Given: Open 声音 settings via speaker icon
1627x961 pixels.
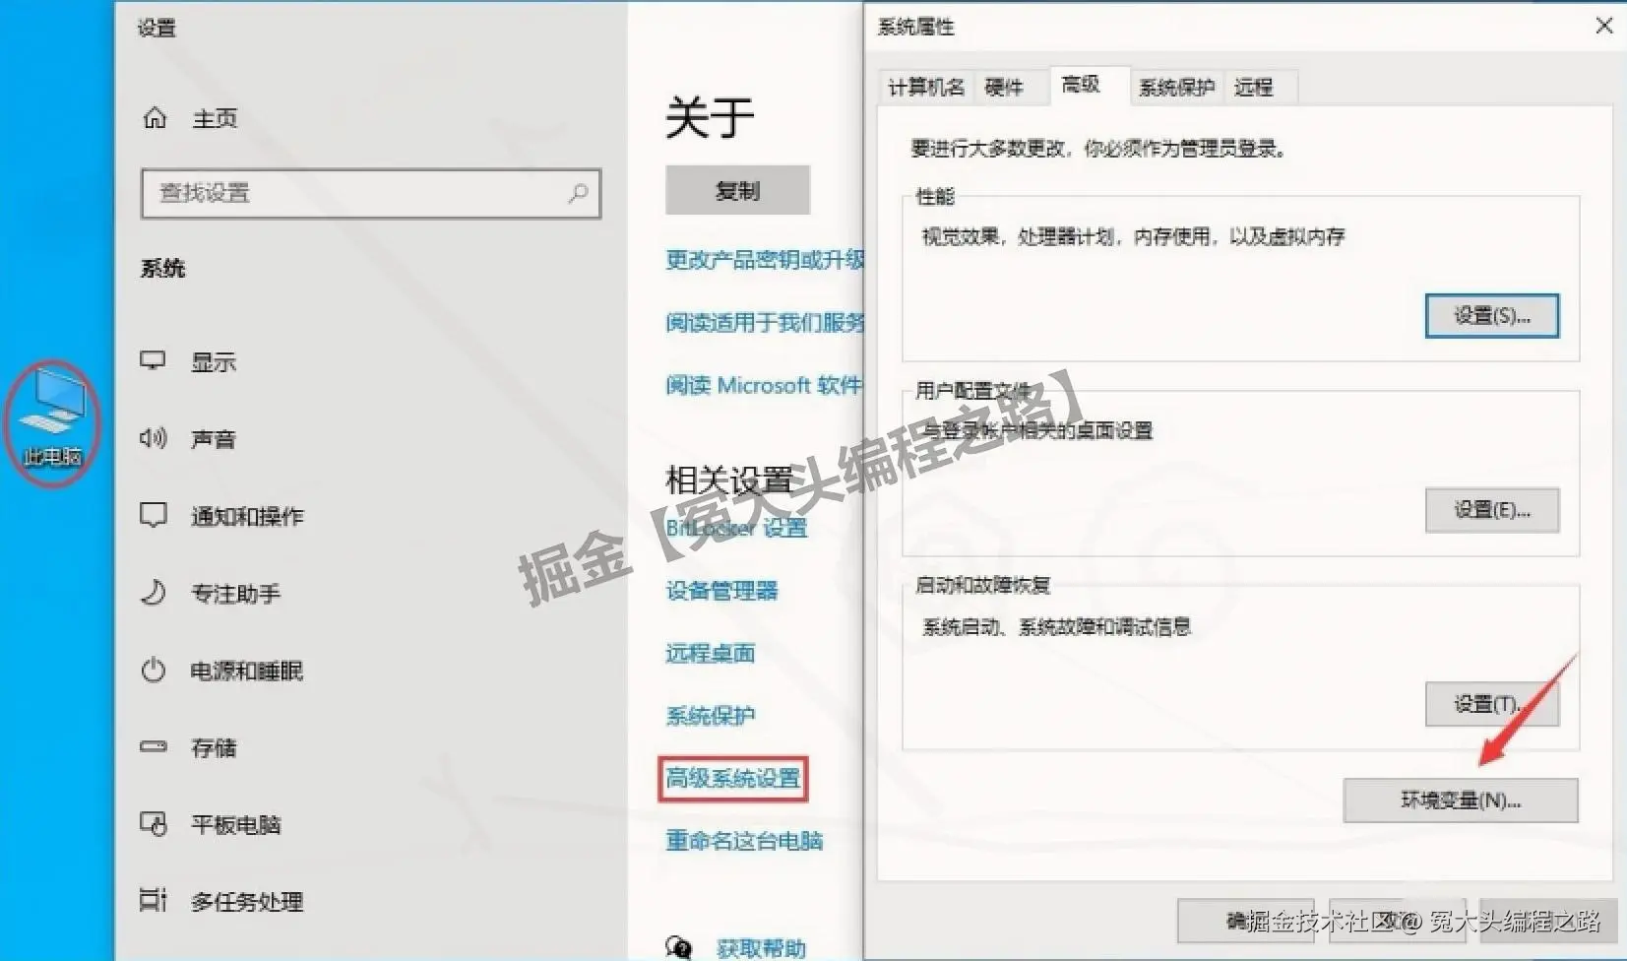Looking at the screenshot, I should 154,438.
